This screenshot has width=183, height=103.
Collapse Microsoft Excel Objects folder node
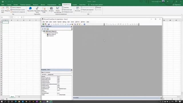(x=44, y=33)
